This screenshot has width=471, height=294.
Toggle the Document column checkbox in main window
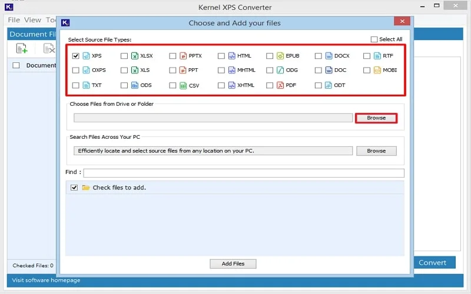pyautogui.click(x=16, y=65)
